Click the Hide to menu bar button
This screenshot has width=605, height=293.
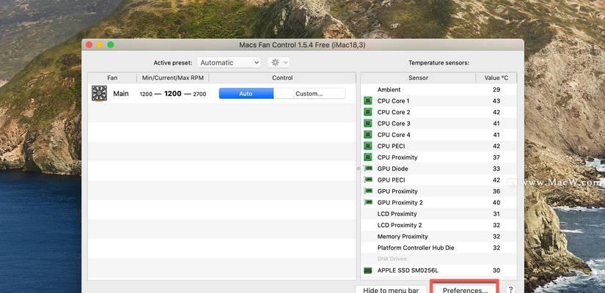click(x=389, y=290)
